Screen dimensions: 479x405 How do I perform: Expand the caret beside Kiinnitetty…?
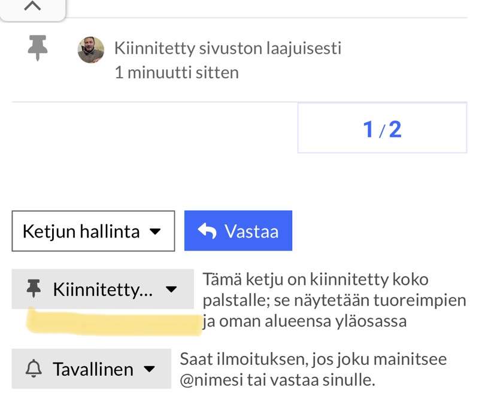point(171,290)
